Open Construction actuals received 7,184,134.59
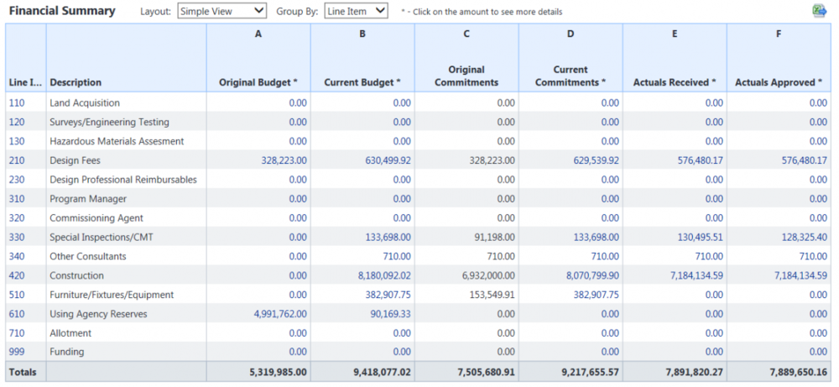This screenshot has height=387, width=839. tap(696, 275)
